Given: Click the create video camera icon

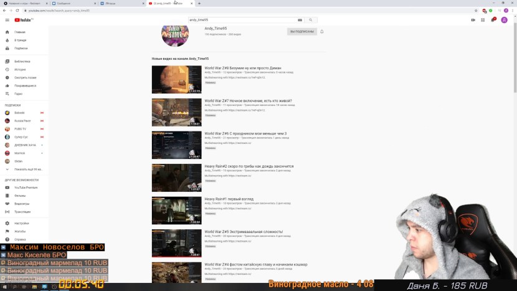Looking at the screenshot, I should [473, 20].
